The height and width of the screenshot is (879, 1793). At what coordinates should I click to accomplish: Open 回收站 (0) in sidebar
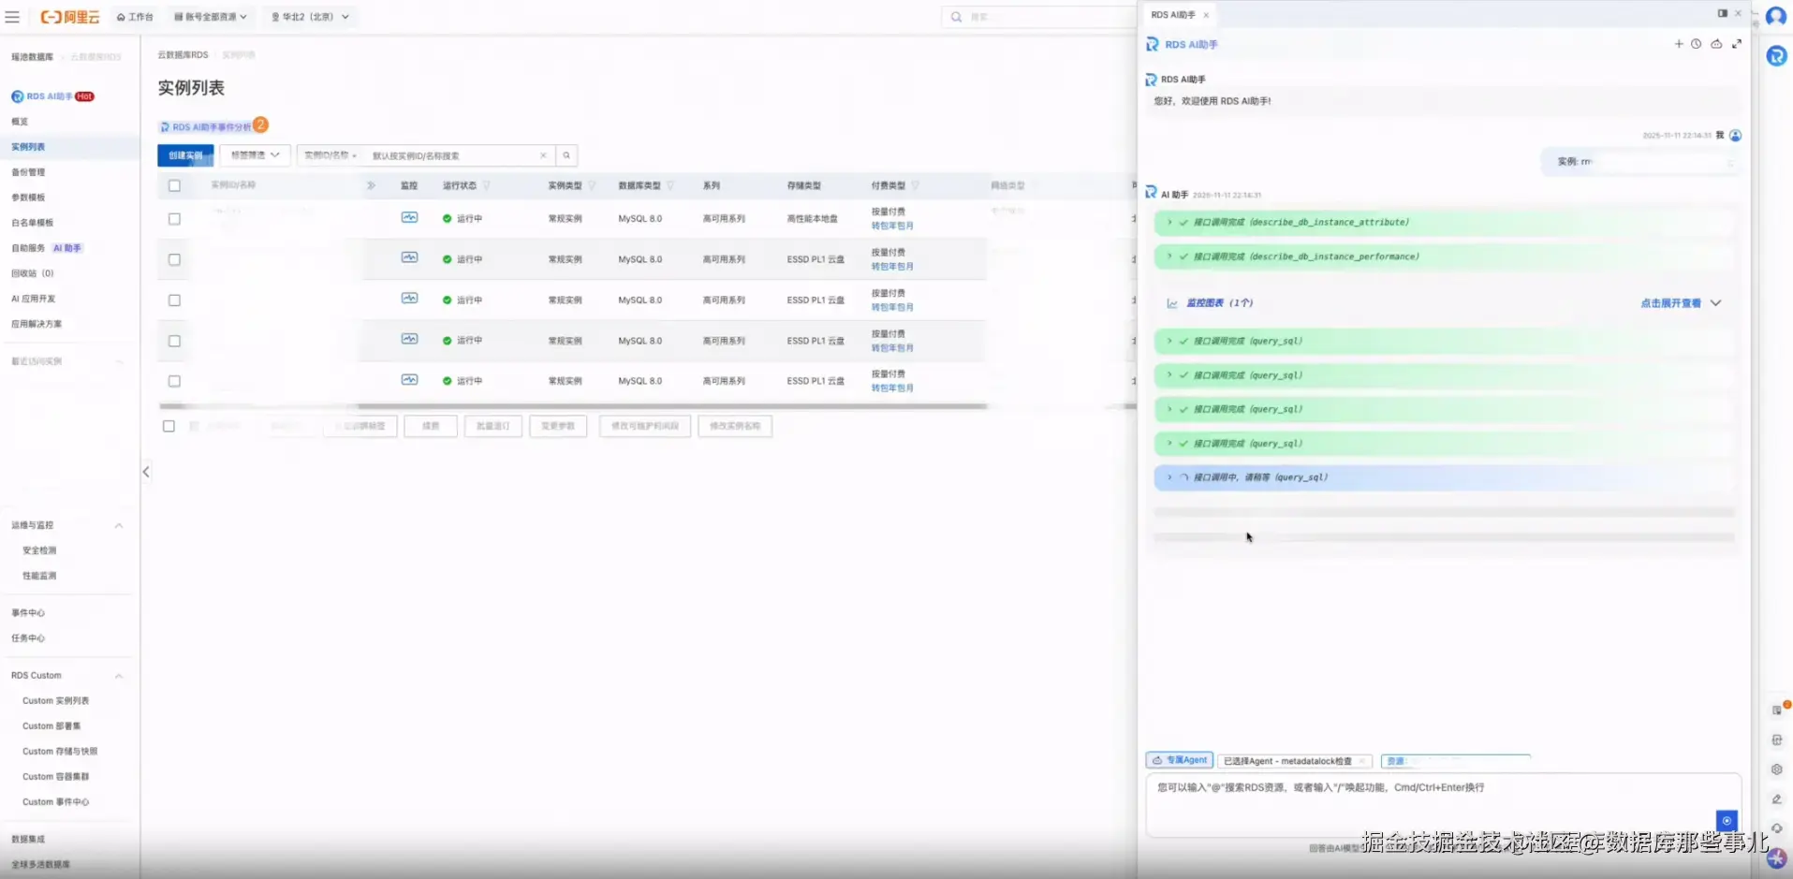(33, 273)
